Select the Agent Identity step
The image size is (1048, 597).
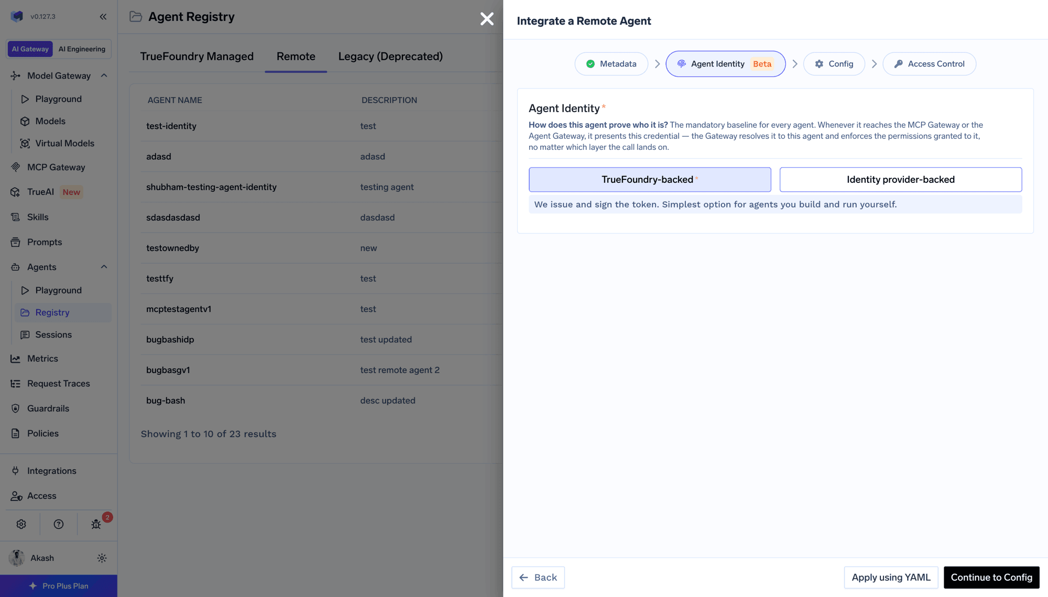tap(725, 64)
